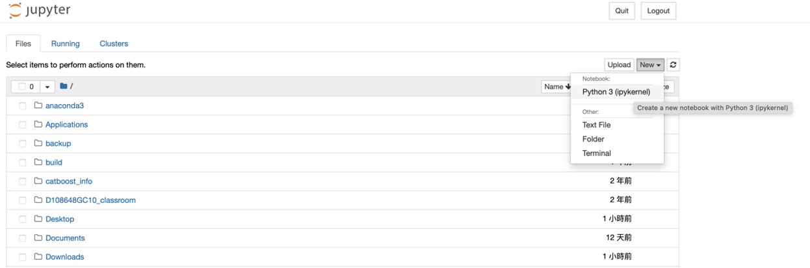Open the D108648GC10_classroom folder link
Screen dimensions: 810x268
[x=90, y=200]
